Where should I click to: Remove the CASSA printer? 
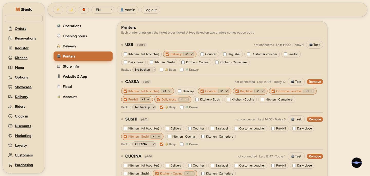315,82
